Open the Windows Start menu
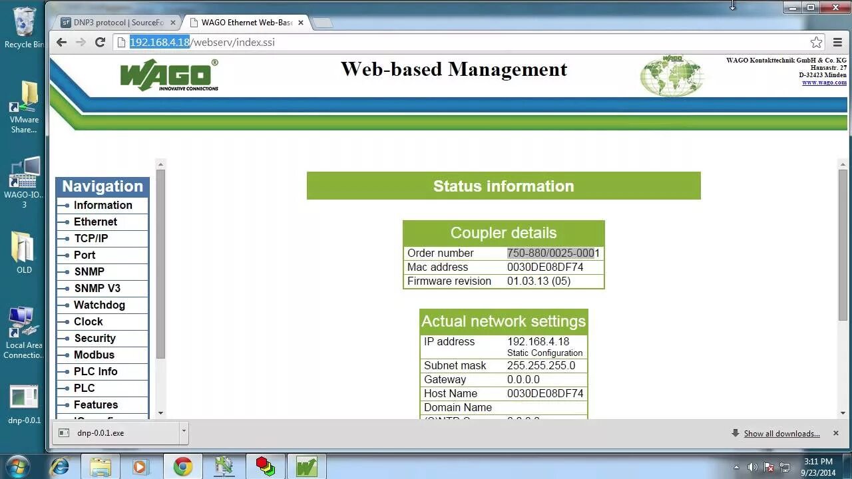 click(x=17, y=466)
